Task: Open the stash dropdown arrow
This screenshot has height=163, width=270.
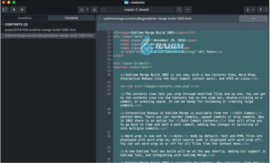Action: pos(87,10)
